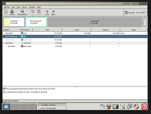The height and width of the screenshot is (114, 151).
Task: Apply all pending operations with Apply icon
Action: tap(53, 12)
